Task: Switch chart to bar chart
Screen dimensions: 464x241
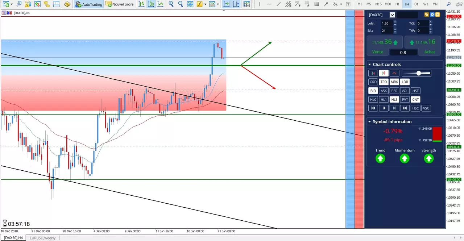Action: pyautogui.click(x=141, y=4)
